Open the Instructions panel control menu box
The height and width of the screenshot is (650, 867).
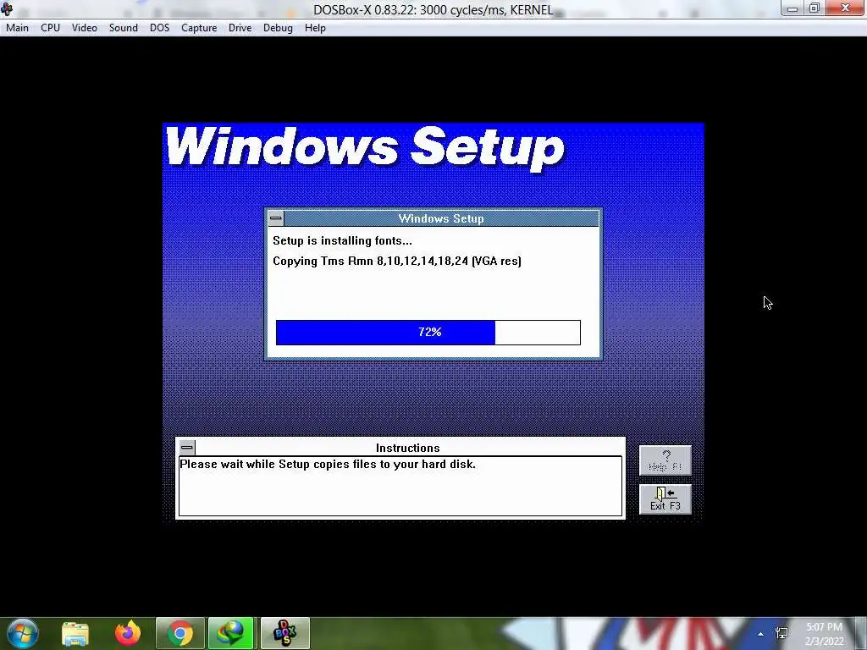tap(187, 447)
